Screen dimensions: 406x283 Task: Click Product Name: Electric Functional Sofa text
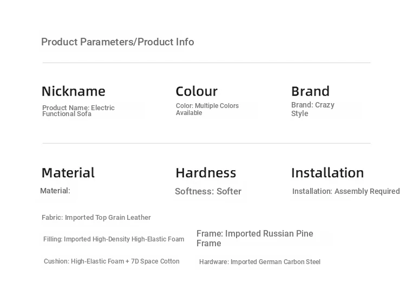[78, 111]
